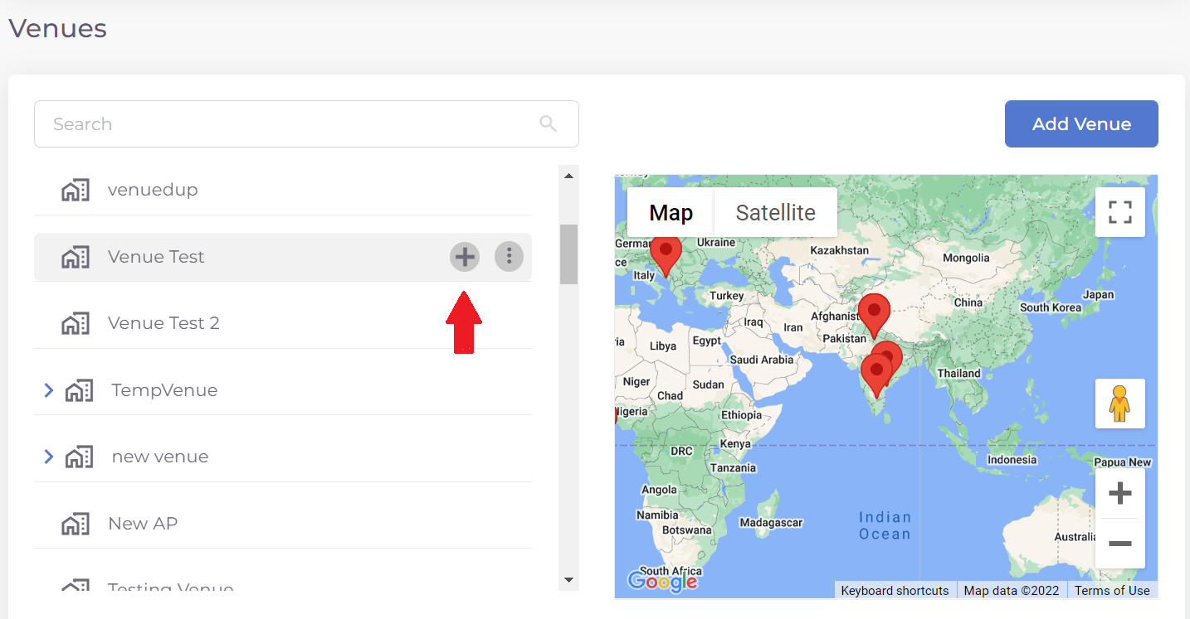Click the venue list scrollbar thumb
Viewport: 1190px width, 619px height.
click(568, 254)
